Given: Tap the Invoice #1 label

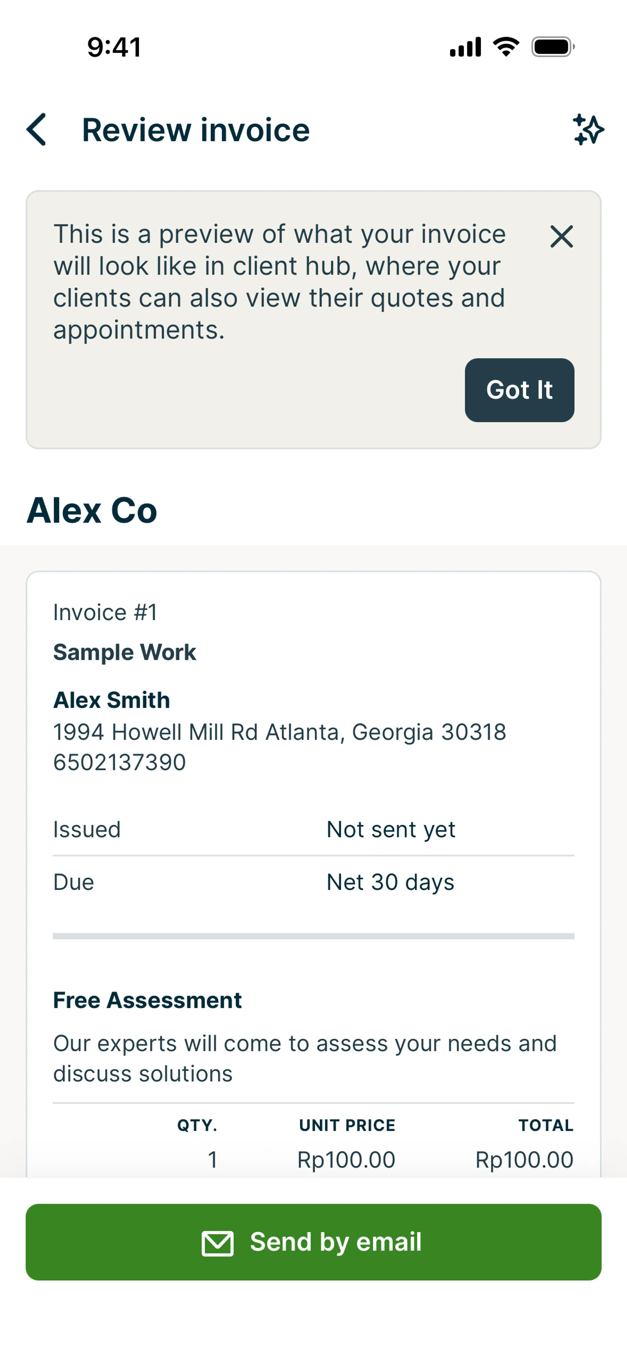Looking at the screenshot, I should coord(105,612).
